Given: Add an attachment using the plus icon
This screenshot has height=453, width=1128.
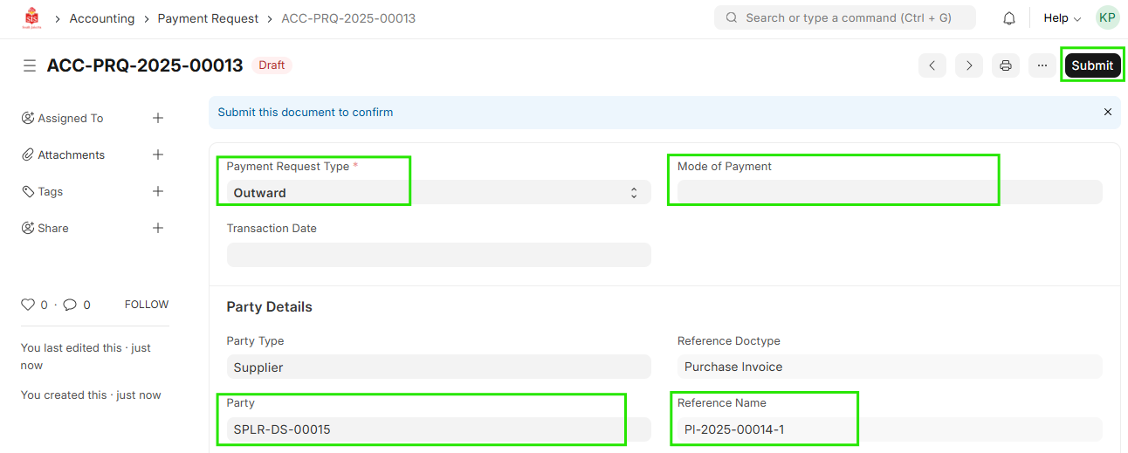Looking at the screenshot, I should pyautogui.click(x=158, y=154).
